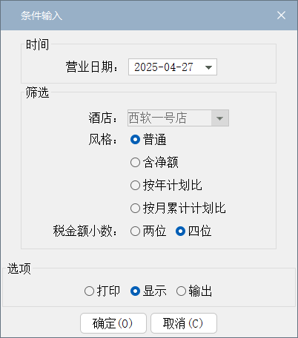Click the 条件输入 title bar

coord(149,16)
